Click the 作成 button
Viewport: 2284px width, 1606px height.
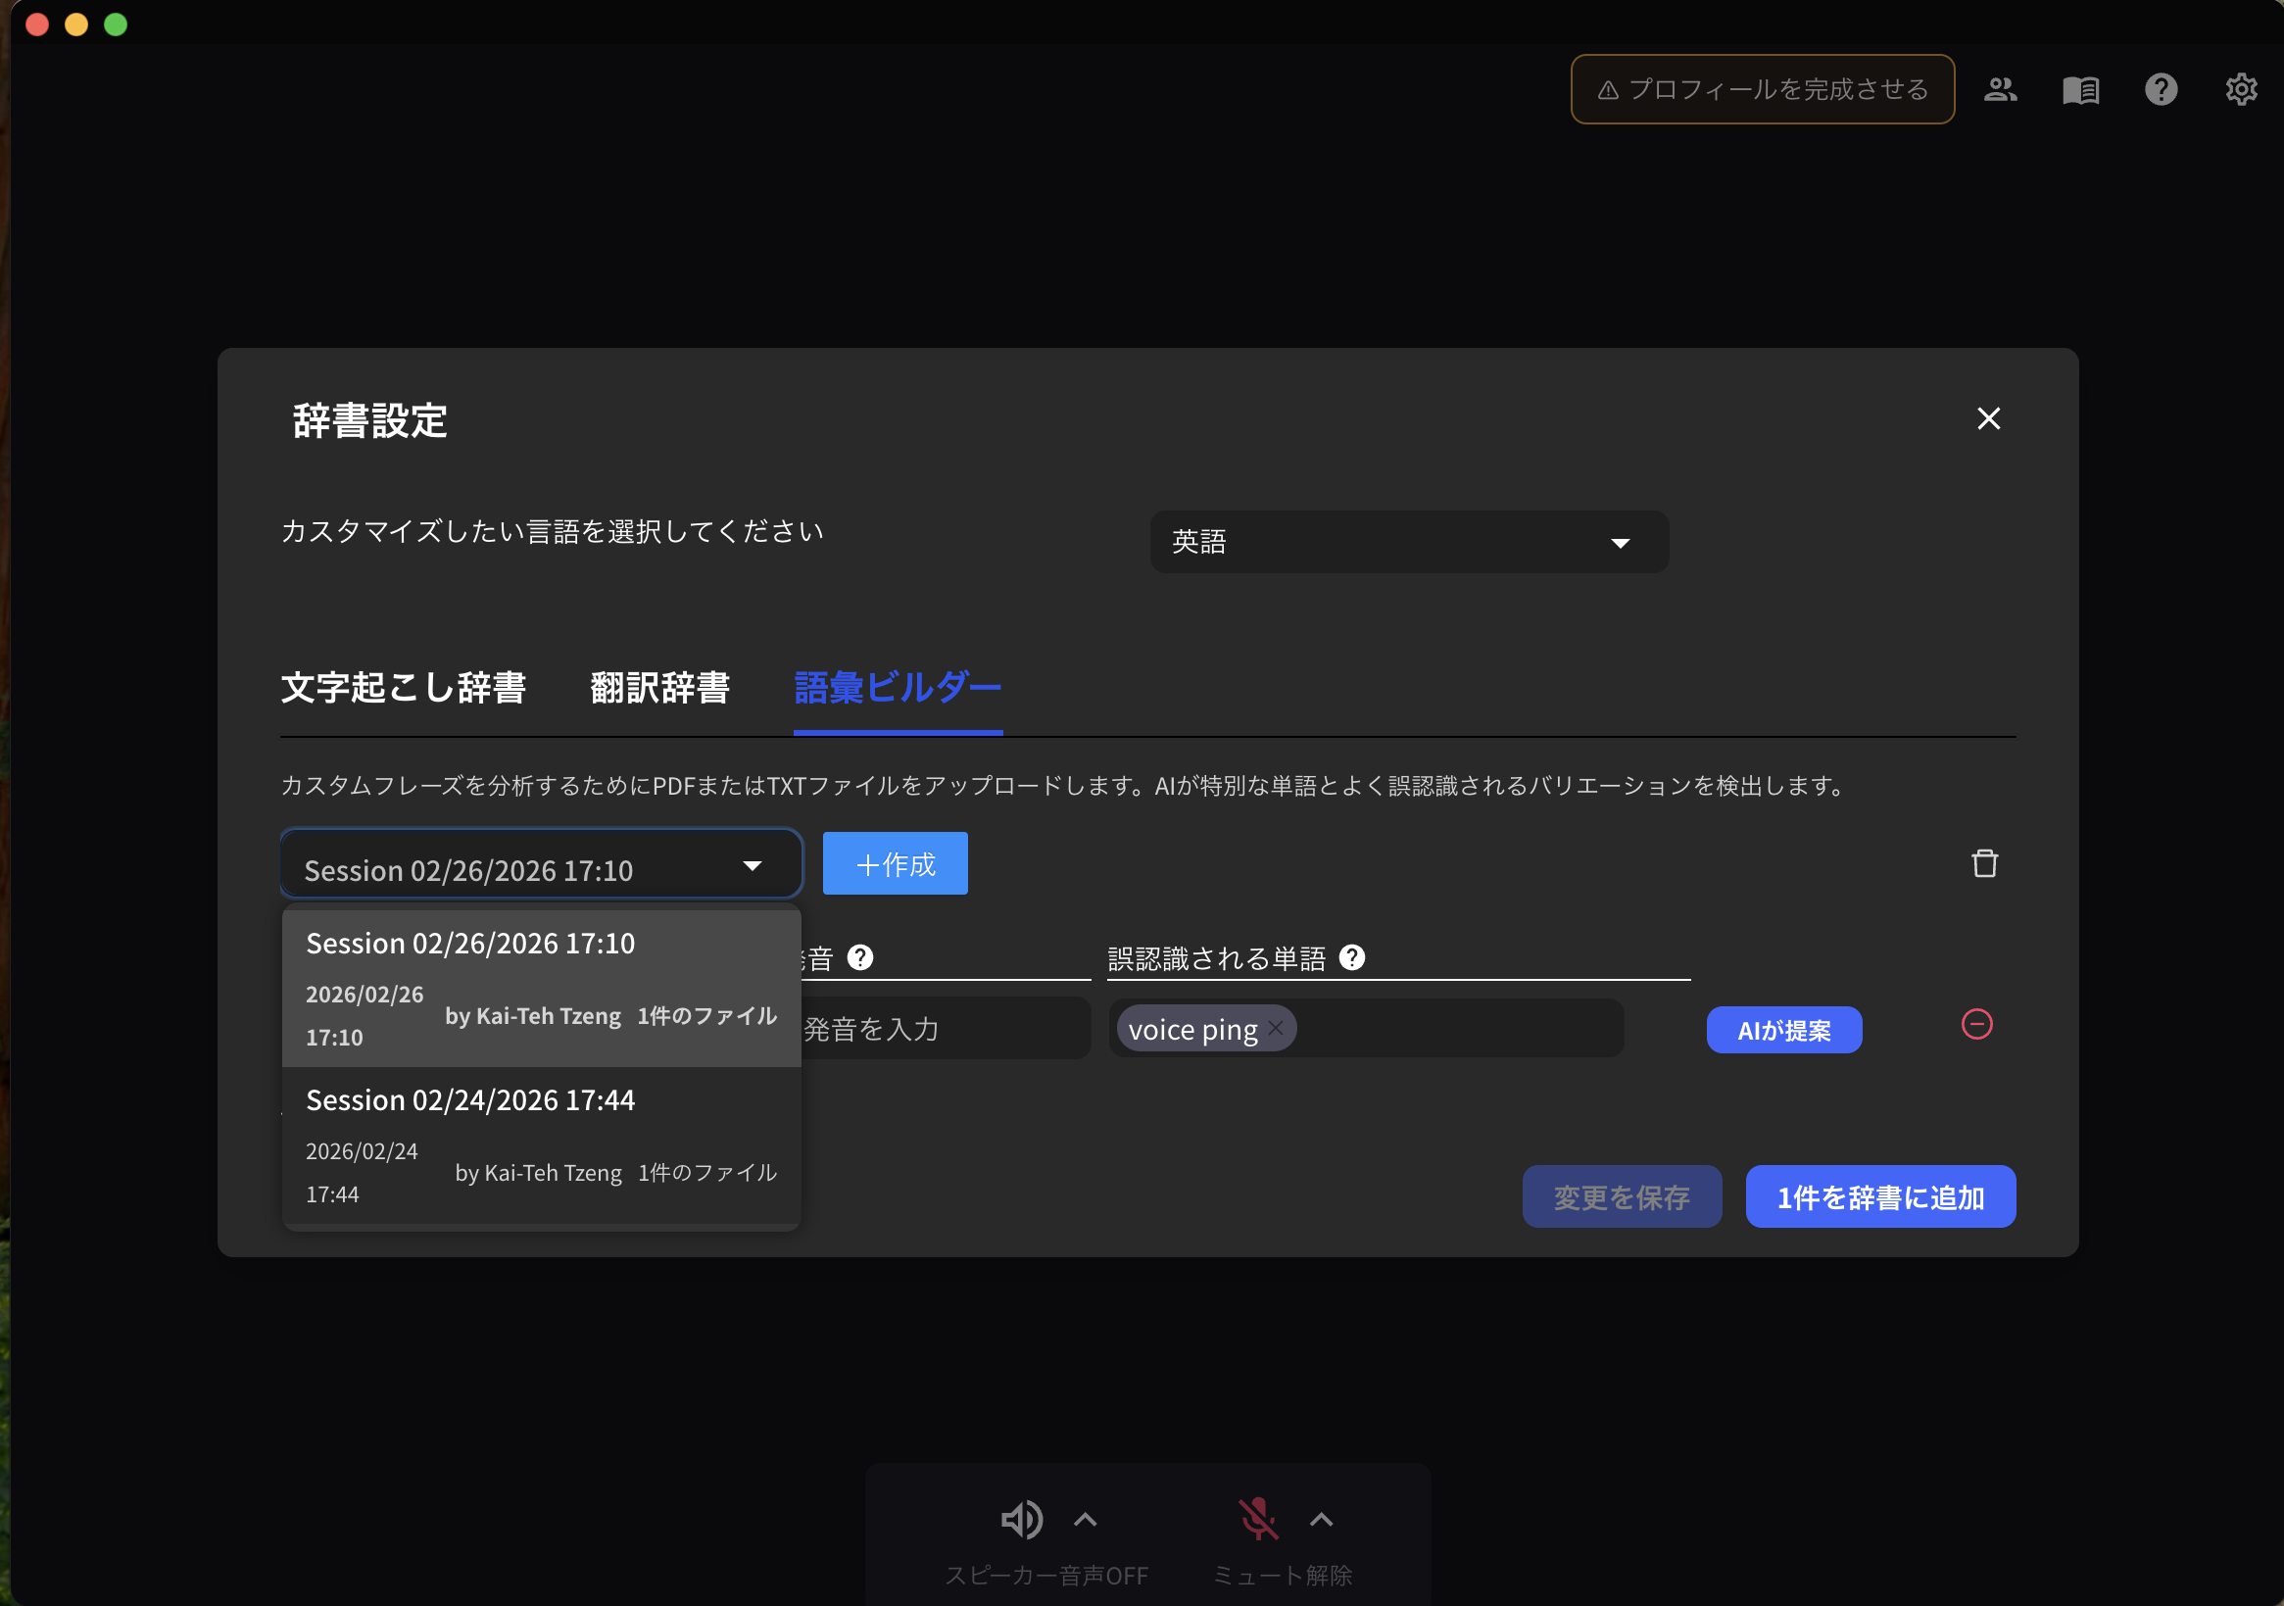click(x=894, y=862)
